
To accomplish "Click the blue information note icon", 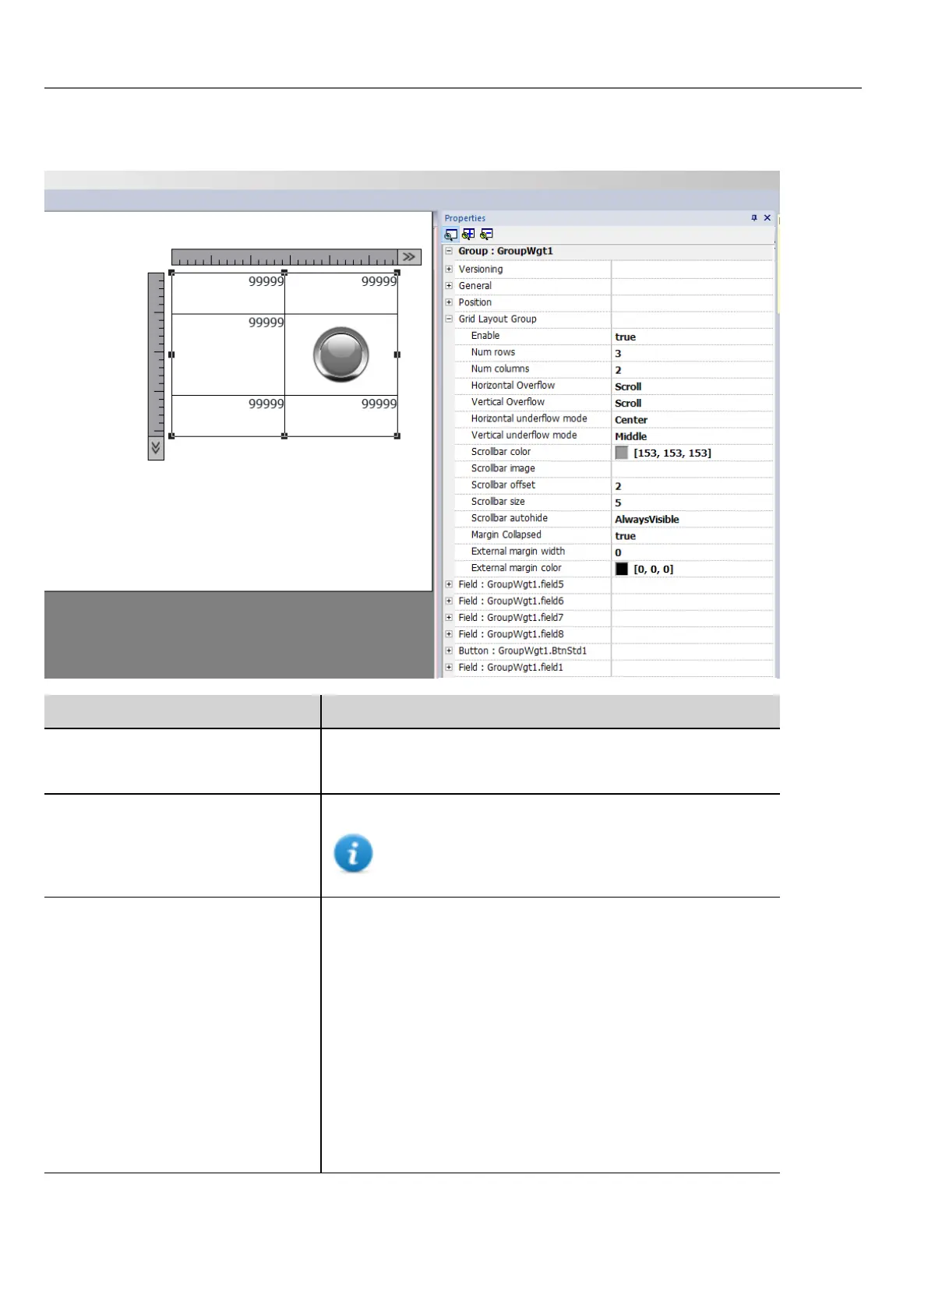I will tap(353, 853).
